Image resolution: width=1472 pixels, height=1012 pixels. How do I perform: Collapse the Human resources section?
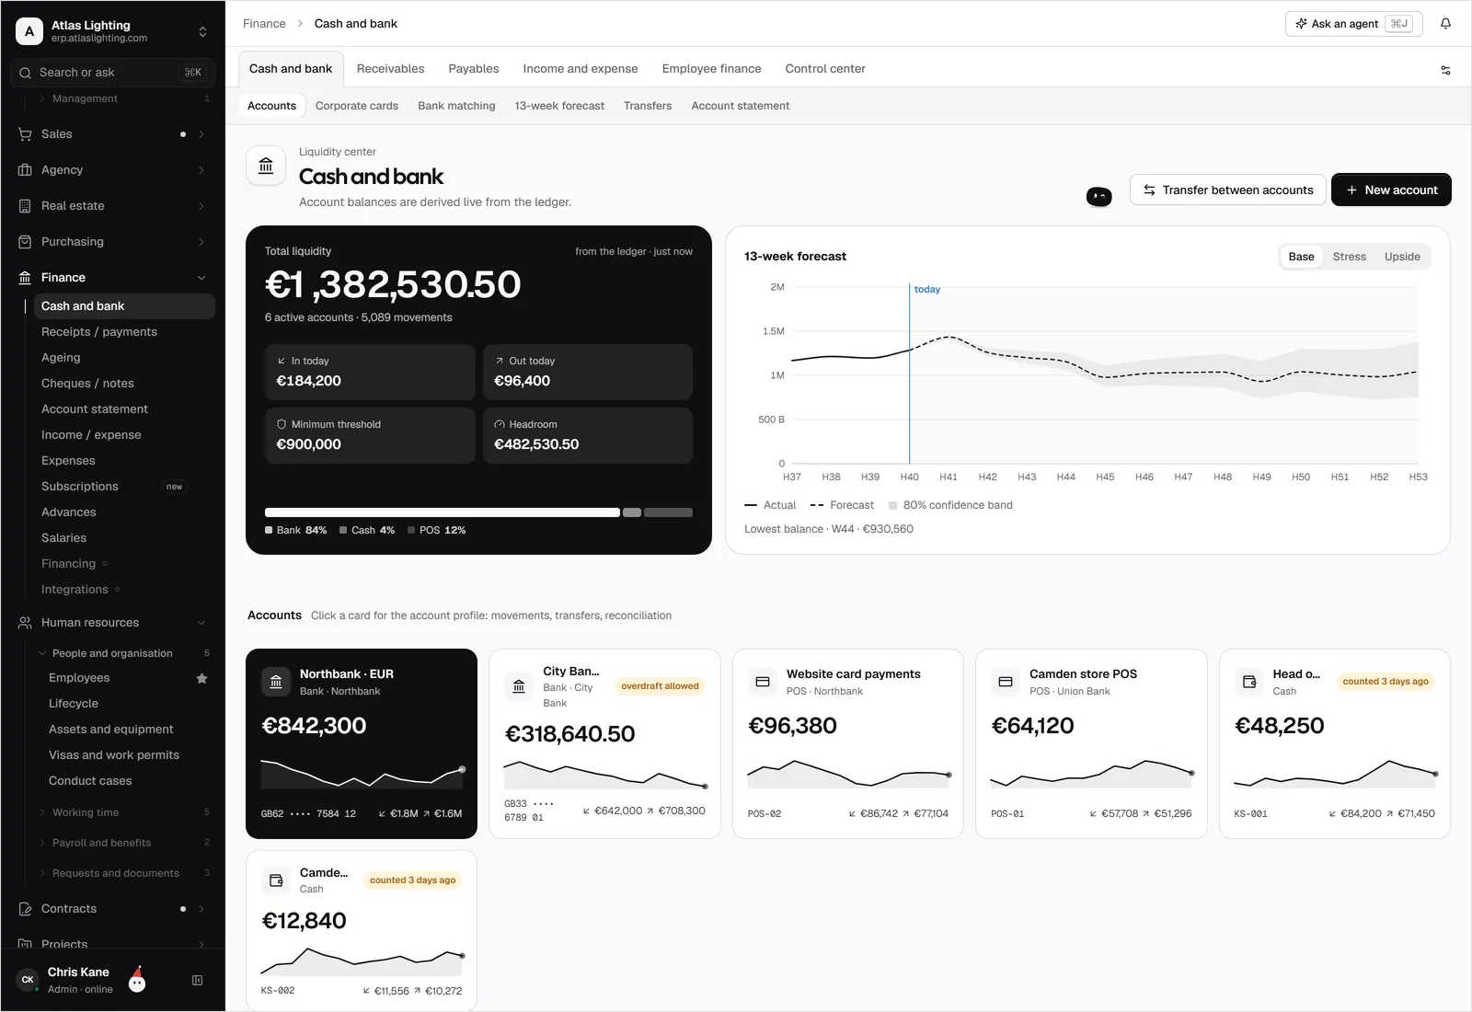pos(201,623)
